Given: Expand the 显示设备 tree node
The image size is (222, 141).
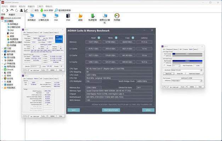Looking at the screenshot, I should [x=2, y=57].
